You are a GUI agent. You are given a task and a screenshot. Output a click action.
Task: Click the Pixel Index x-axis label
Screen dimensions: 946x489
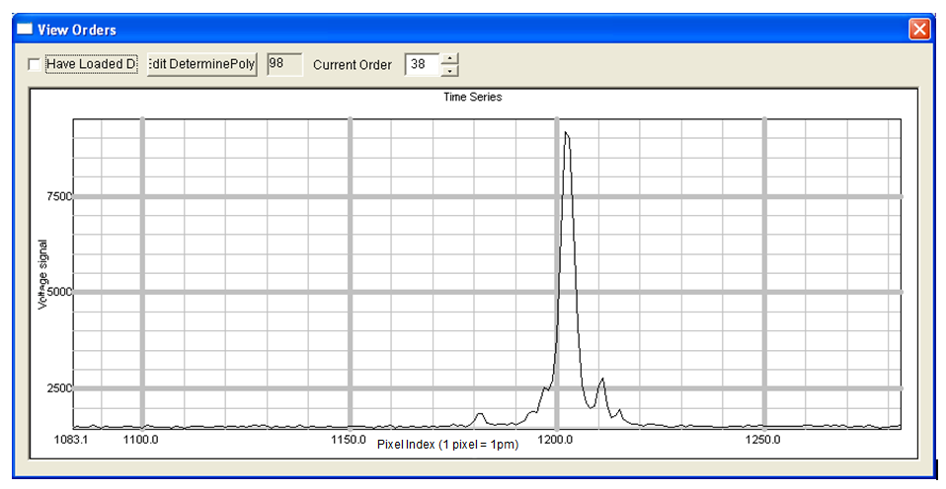(447, 445)
